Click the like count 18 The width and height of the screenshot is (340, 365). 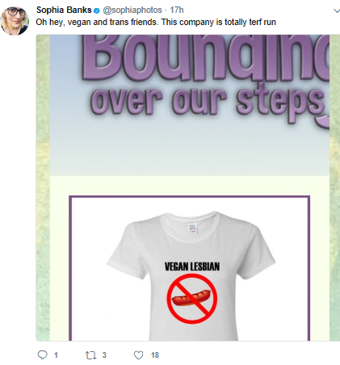click(155, 355)
